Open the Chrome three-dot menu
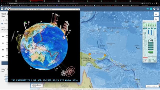 coord(158,3)
